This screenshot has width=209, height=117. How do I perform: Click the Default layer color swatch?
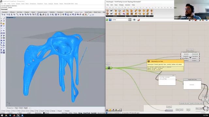44,113
